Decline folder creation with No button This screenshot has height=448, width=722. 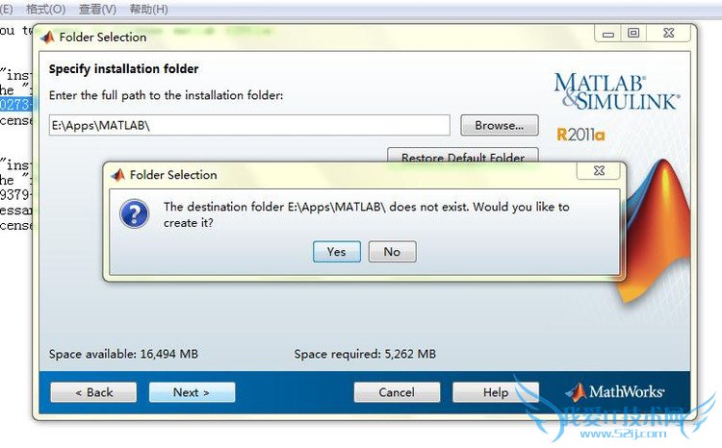pos(393,252)
